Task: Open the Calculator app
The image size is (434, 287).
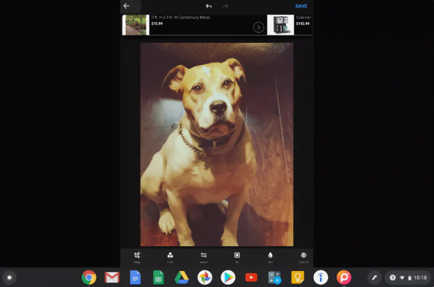Action: [274, 278]
